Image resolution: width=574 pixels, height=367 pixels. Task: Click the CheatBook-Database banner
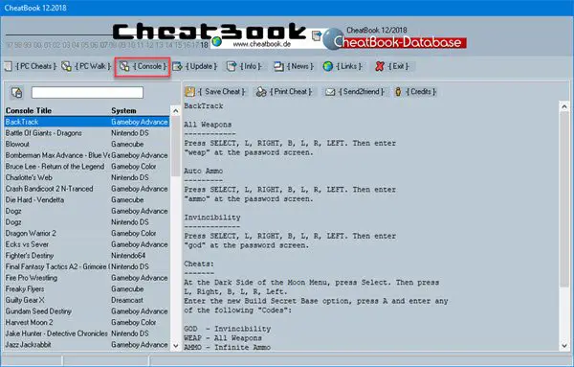click(x=394, y=41)
